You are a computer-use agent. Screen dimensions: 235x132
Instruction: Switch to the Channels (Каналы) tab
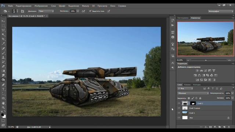(187, 85)
